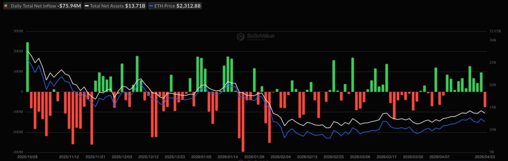Click the $13.71B total net assets value
This screenshot has height=161, width=508.
tap(135, 6)
